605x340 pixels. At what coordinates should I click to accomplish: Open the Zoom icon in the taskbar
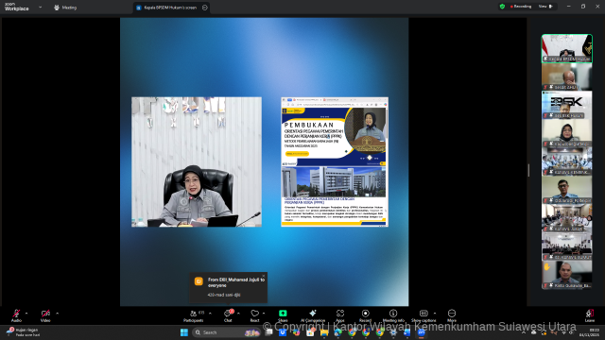click(x=422, y=332)
